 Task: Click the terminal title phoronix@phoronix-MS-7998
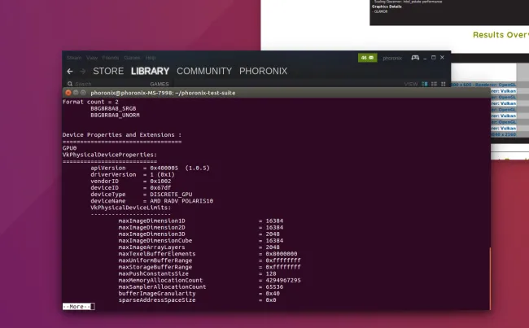pyautogui.click(x=163, y=93)
